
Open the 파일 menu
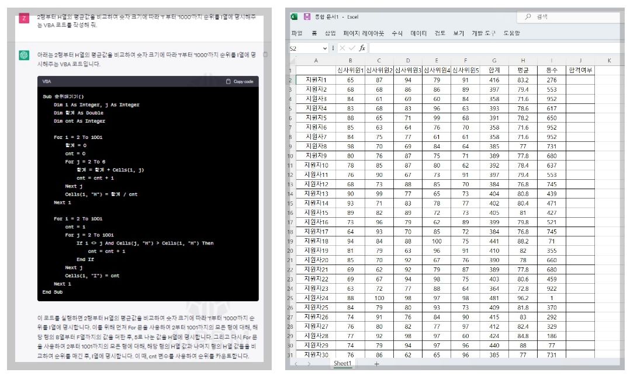(x=296, y=33)
